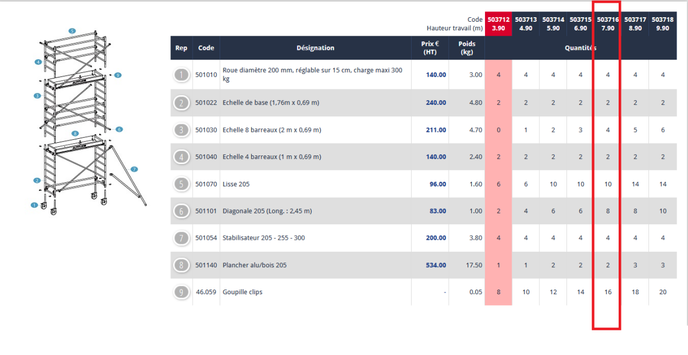Click callout 9 on the scaffold diagram

pos(117,75)
